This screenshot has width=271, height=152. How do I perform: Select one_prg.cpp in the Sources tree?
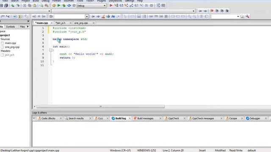click(x=12, y=47)
